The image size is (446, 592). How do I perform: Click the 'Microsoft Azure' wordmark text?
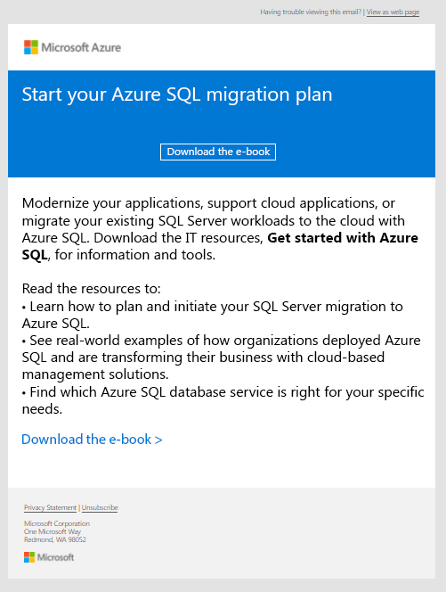[x=81, y=47]
